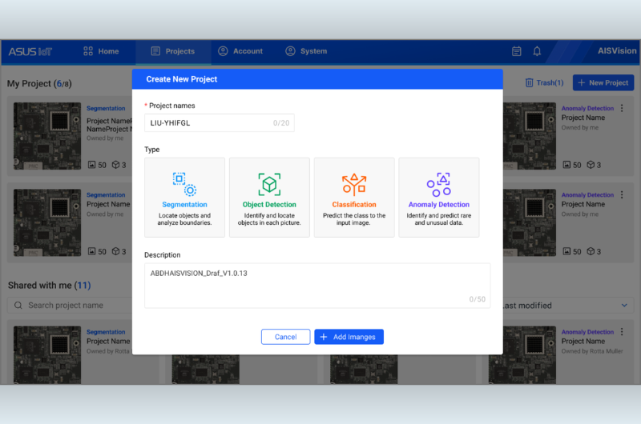Select the Anomaly Detection type card
Image resolution: width=641 pixels, height=424 pixels.
click(x=438, y=197)
